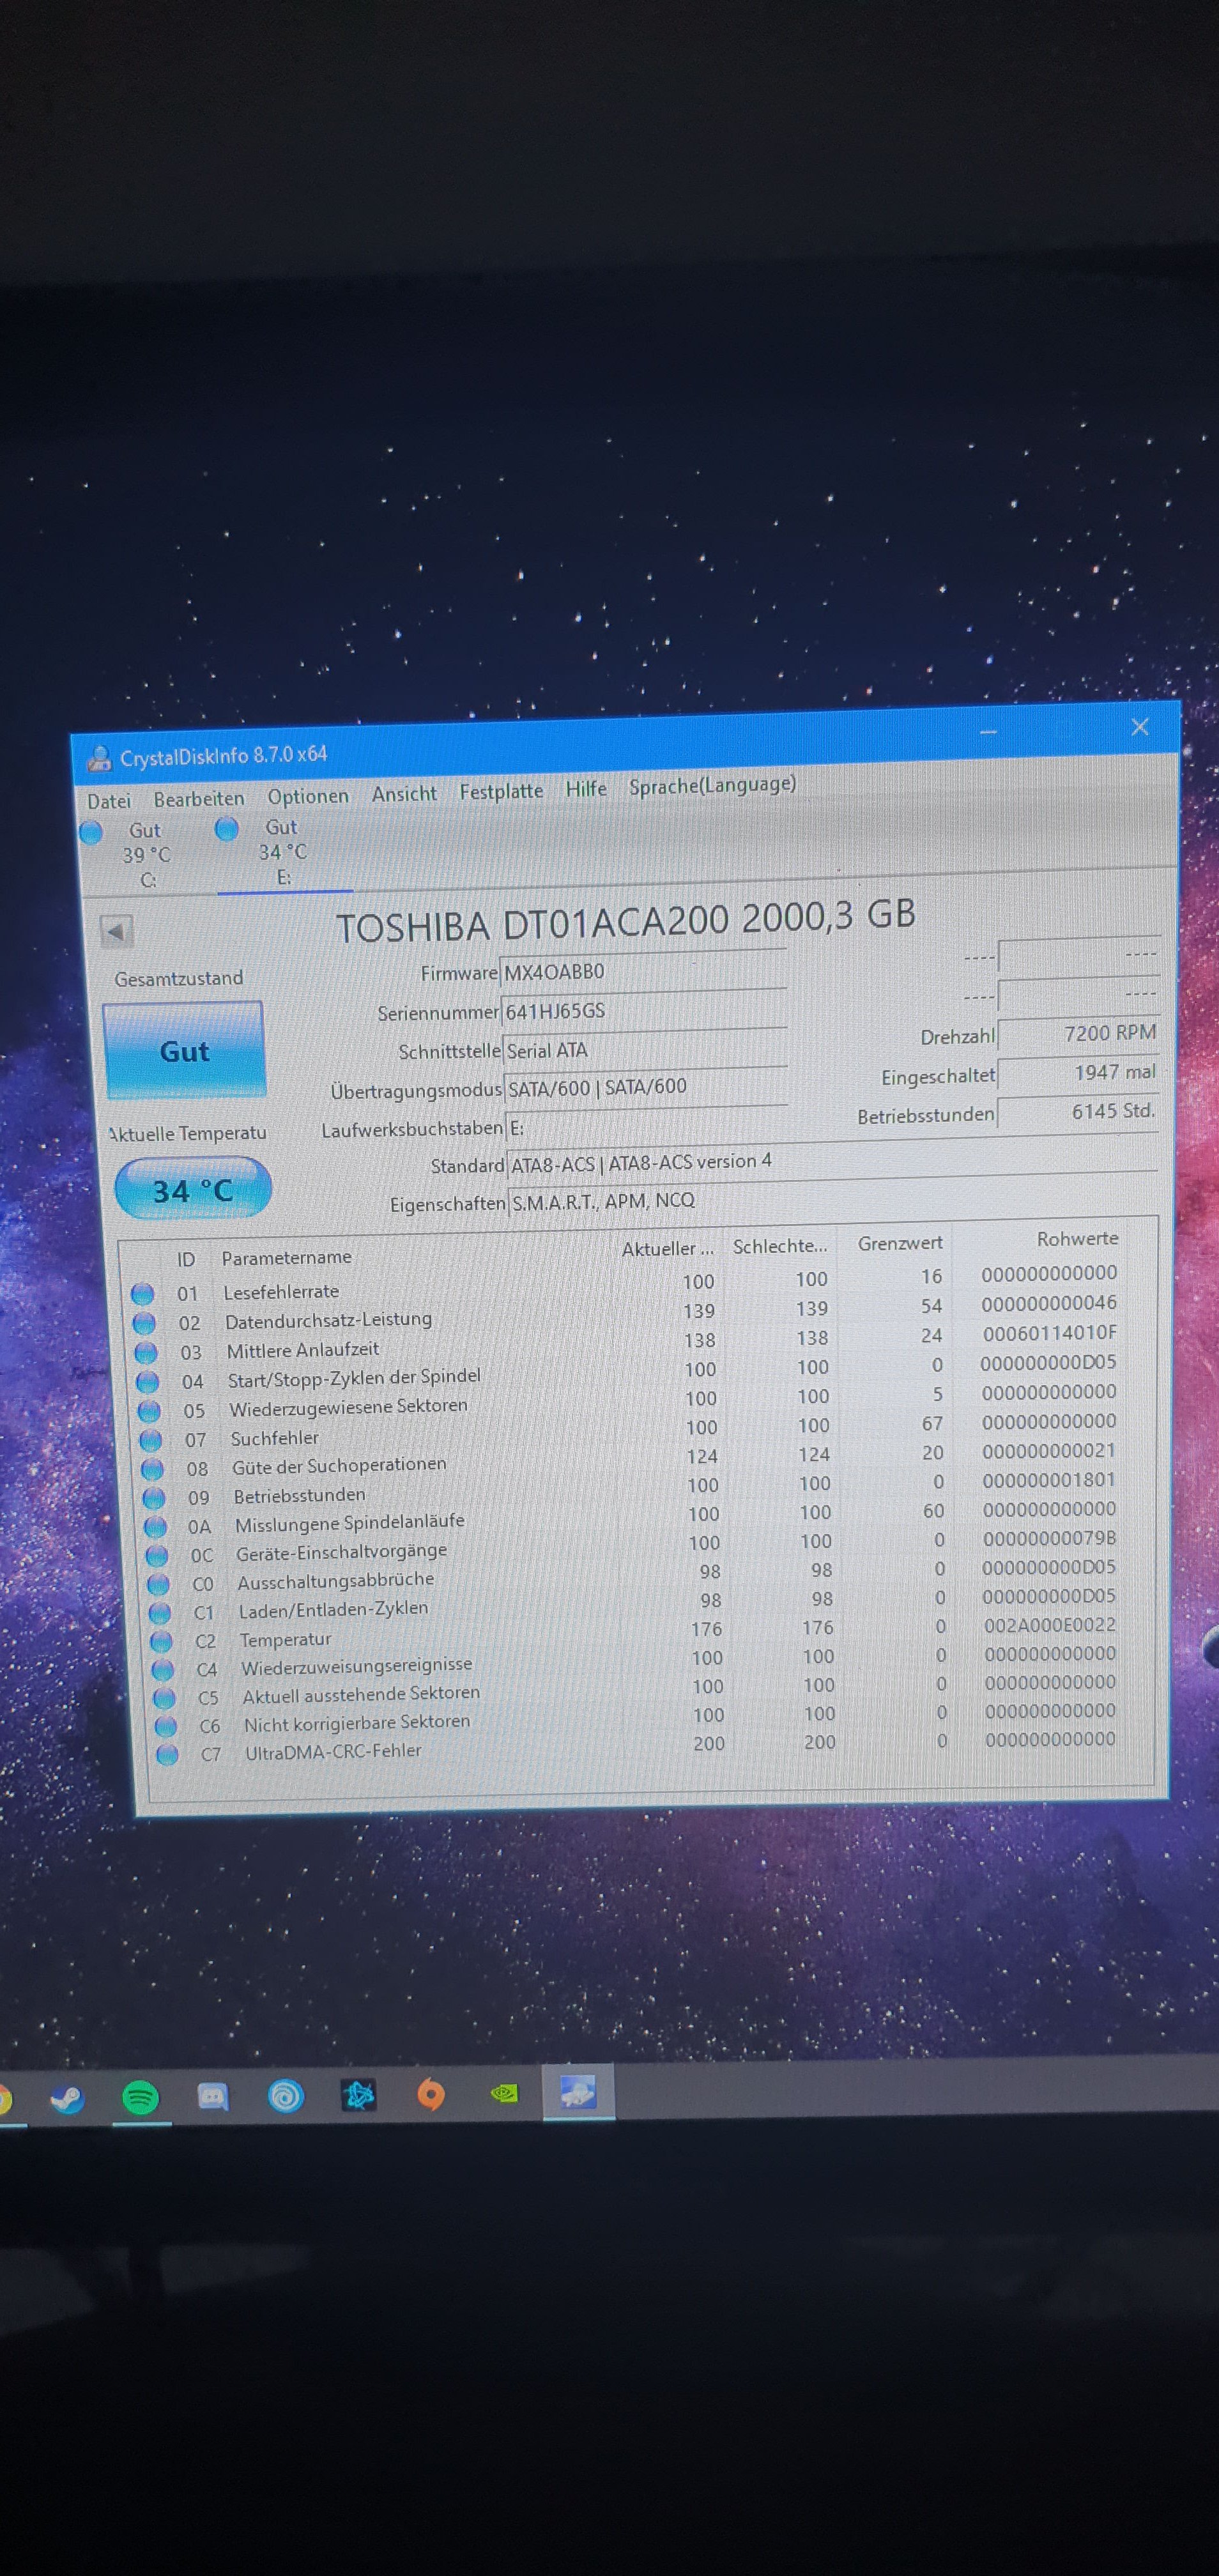Click the Aktueller column header

point(668,1248)
